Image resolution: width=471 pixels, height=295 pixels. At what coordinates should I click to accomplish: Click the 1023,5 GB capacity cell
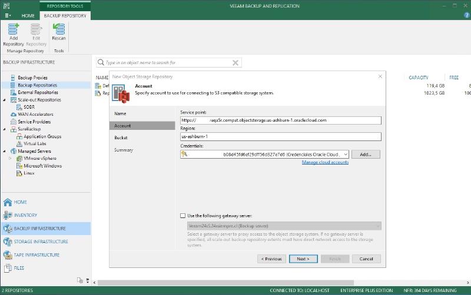click(x=434, y=93)
